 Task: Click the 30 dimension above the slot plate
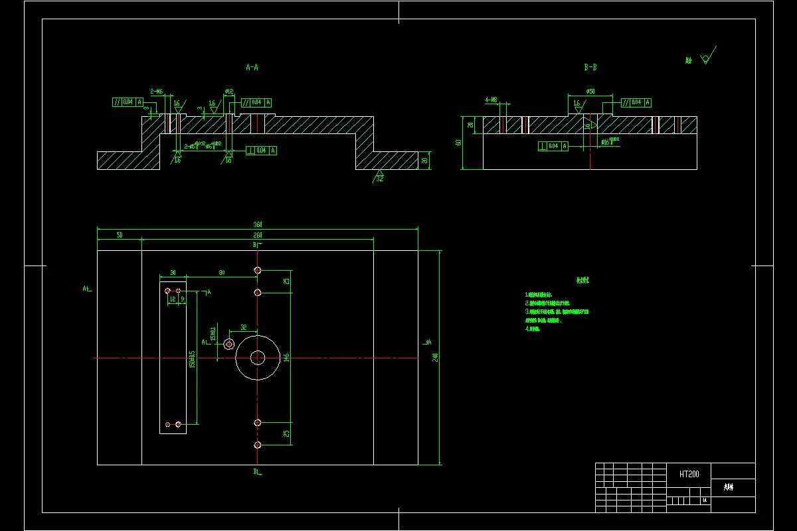pos(173,272)
